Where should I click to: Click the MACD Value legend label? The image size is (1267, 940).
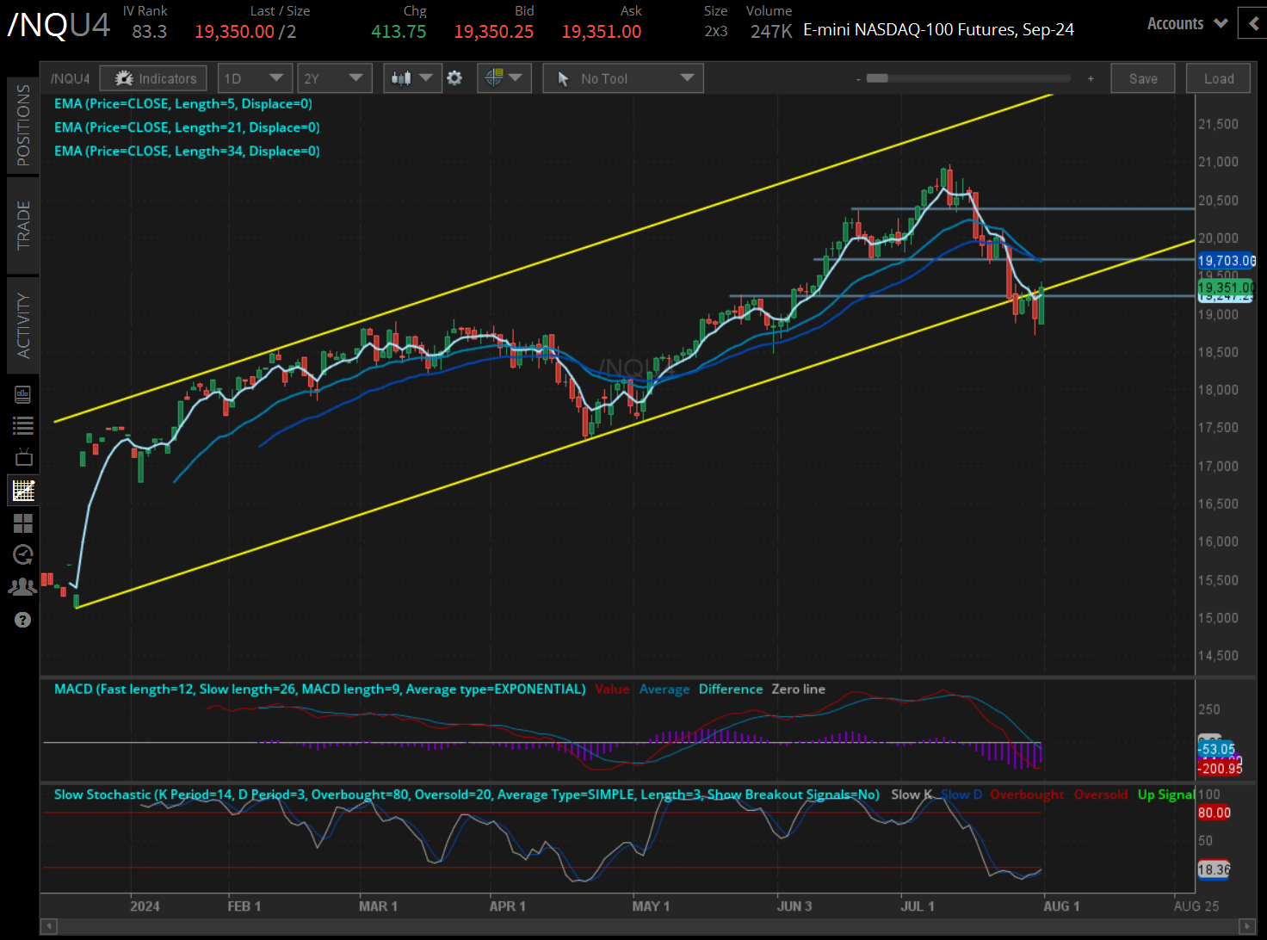[612, 690]
